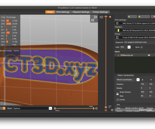Toggle the Brim checkbox
This screenshot has height=129, width=155.
click(x=142, y=47)
